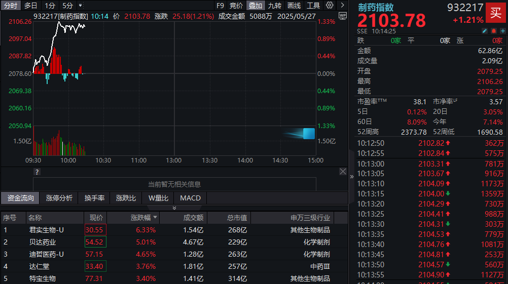Open chart settings gear icon
Screen dimensions: 508x284
click(x=330, y=6)
